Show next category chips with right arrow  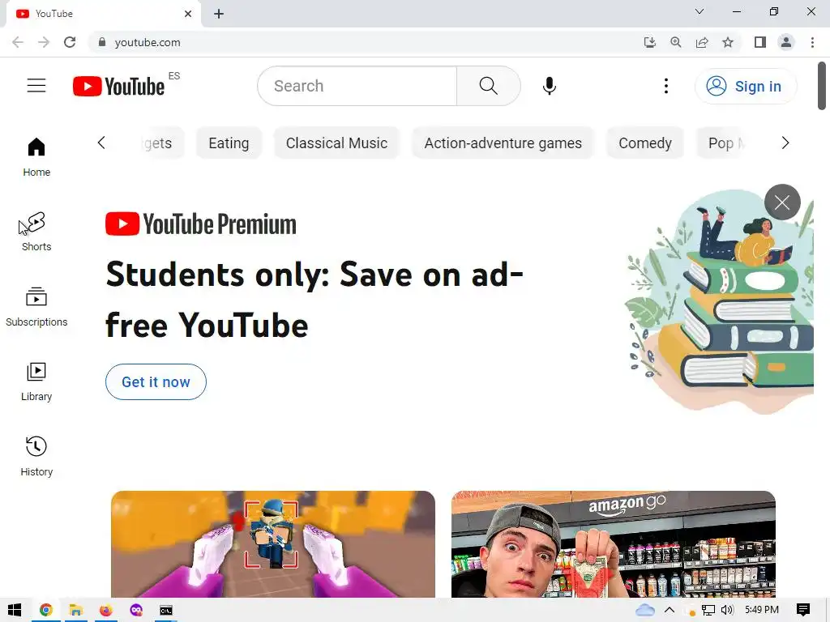(785, 143)
